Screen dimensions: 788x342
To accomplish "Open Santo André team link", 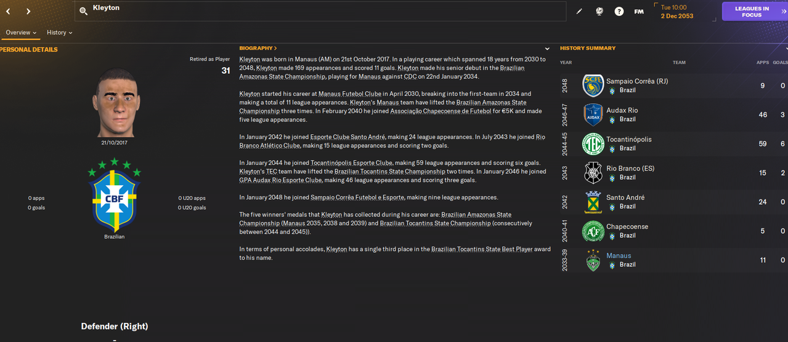I will [x=625, y=197].
